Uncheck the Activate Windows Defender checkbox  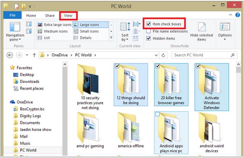[198, 66]
